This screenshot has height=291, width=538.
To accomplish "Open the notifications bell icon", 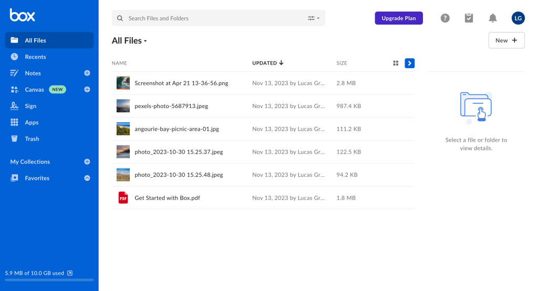I will tap(492, 18).
